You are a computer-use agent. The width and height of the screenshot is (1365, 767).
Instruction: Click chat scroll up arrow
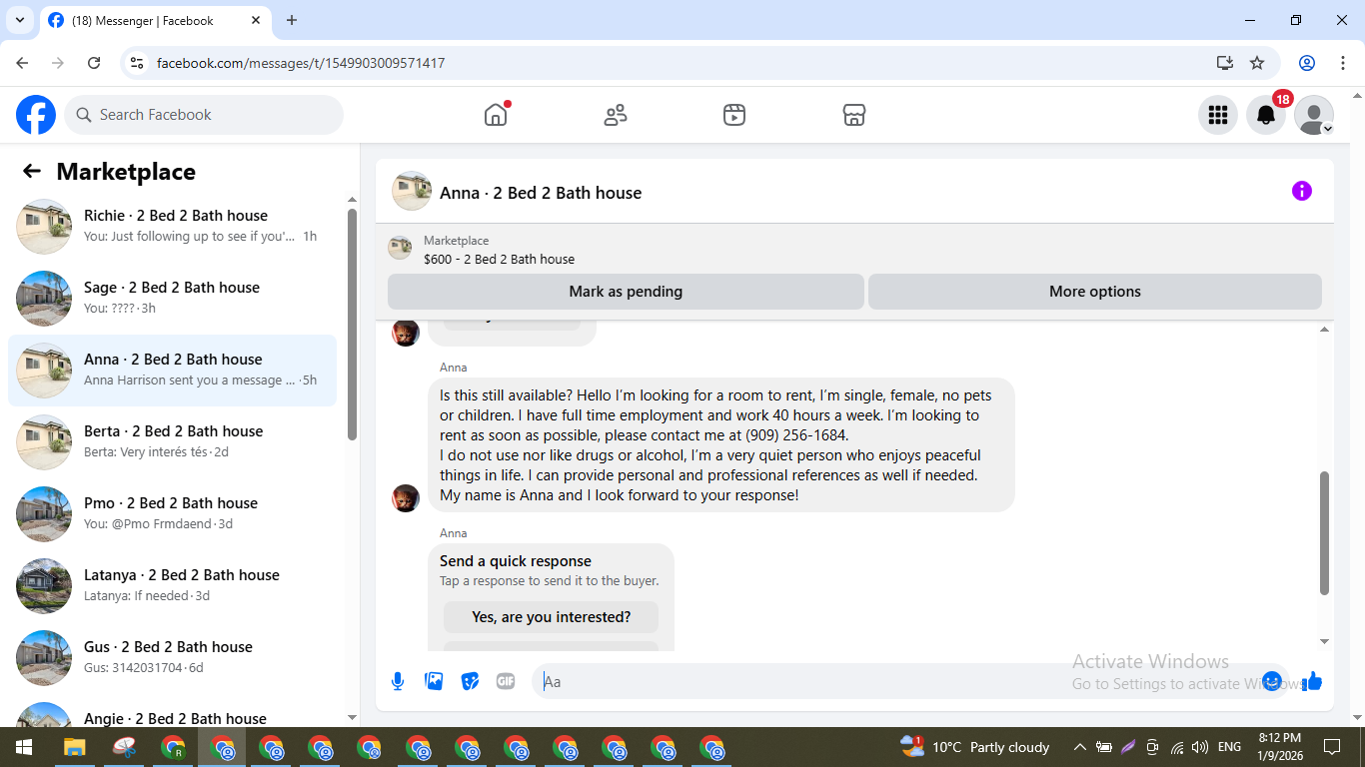[1325, 329]
